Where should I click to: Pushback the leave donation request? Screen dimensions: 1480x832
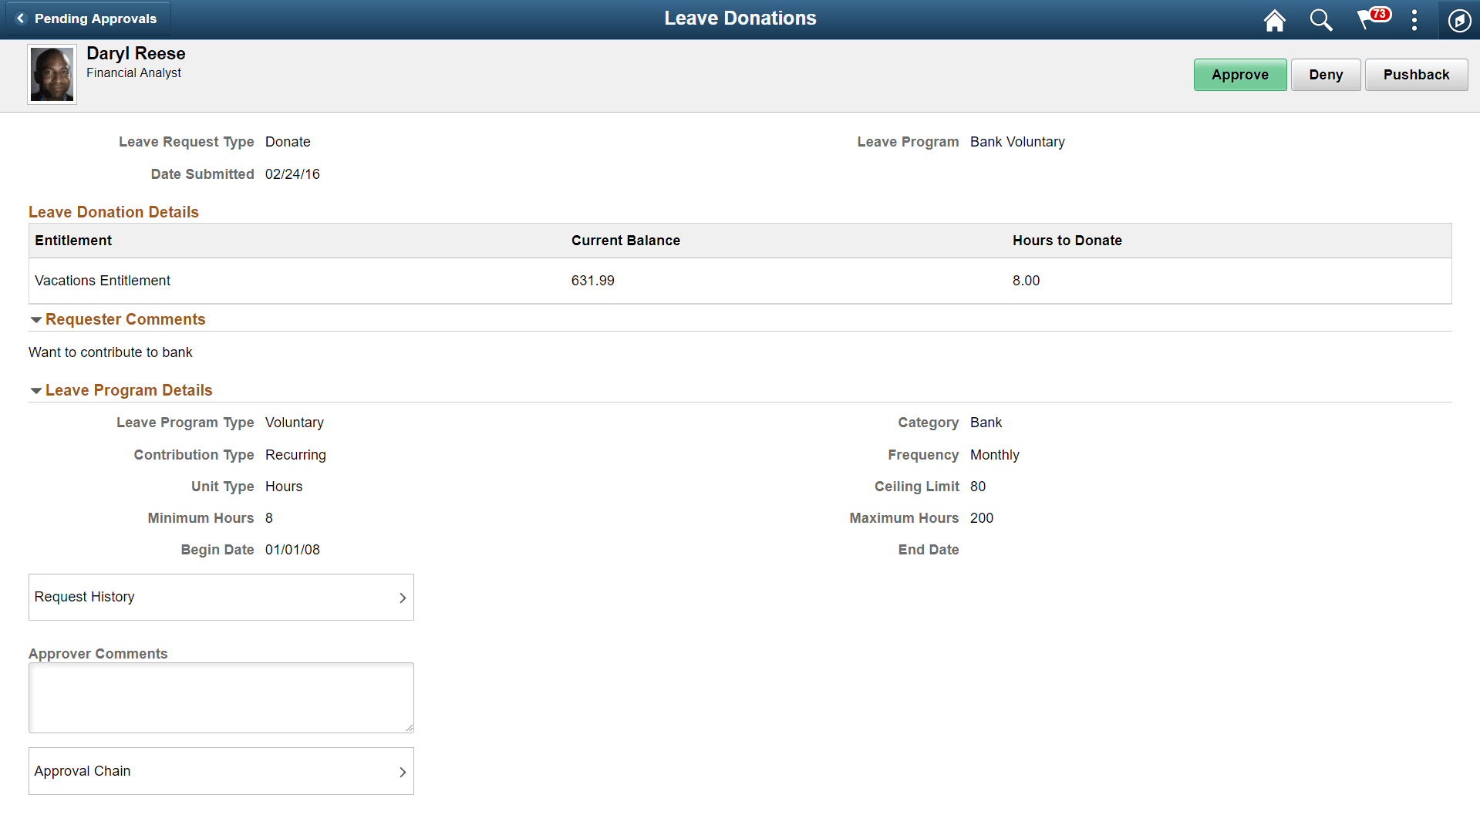[1416, 74]
